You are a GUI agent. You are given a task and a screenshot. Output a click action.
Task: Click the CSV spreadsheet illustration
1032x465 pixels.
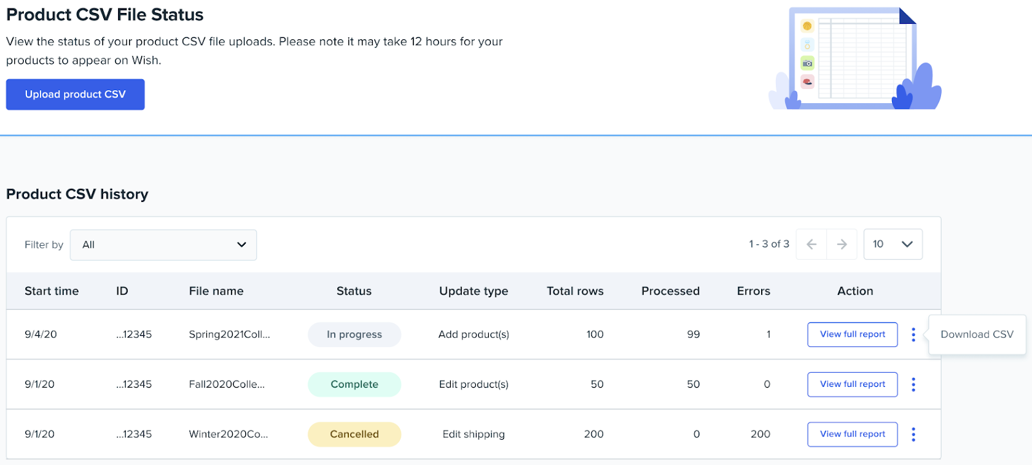tap(855, 59)
